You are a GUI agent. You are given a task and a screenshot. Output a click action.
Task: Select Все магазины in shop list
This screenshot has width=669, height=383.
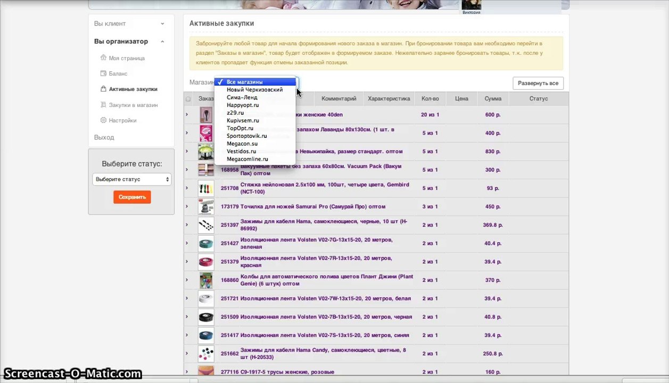coord(255,82)
